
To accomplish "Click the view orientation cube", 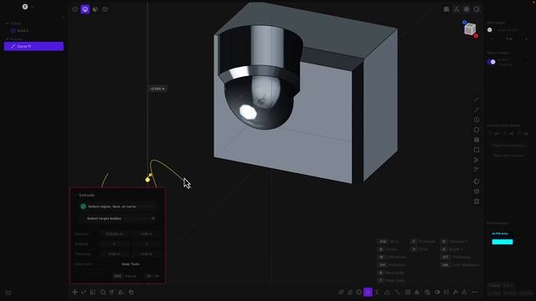I will tap(470, 29).
